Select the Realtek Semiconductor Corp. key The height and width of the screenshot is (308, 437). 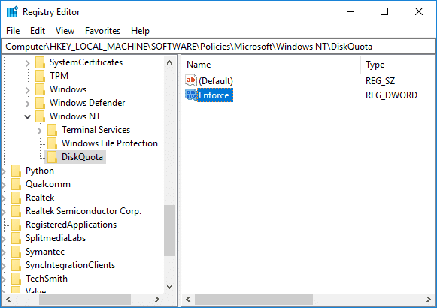(x=83, y=211)
